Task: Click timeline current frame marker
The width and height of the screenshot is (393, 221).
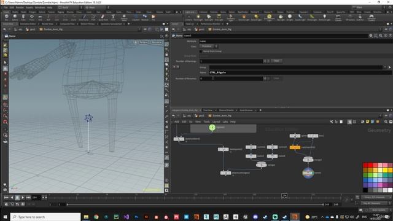Action: point(284,195)
